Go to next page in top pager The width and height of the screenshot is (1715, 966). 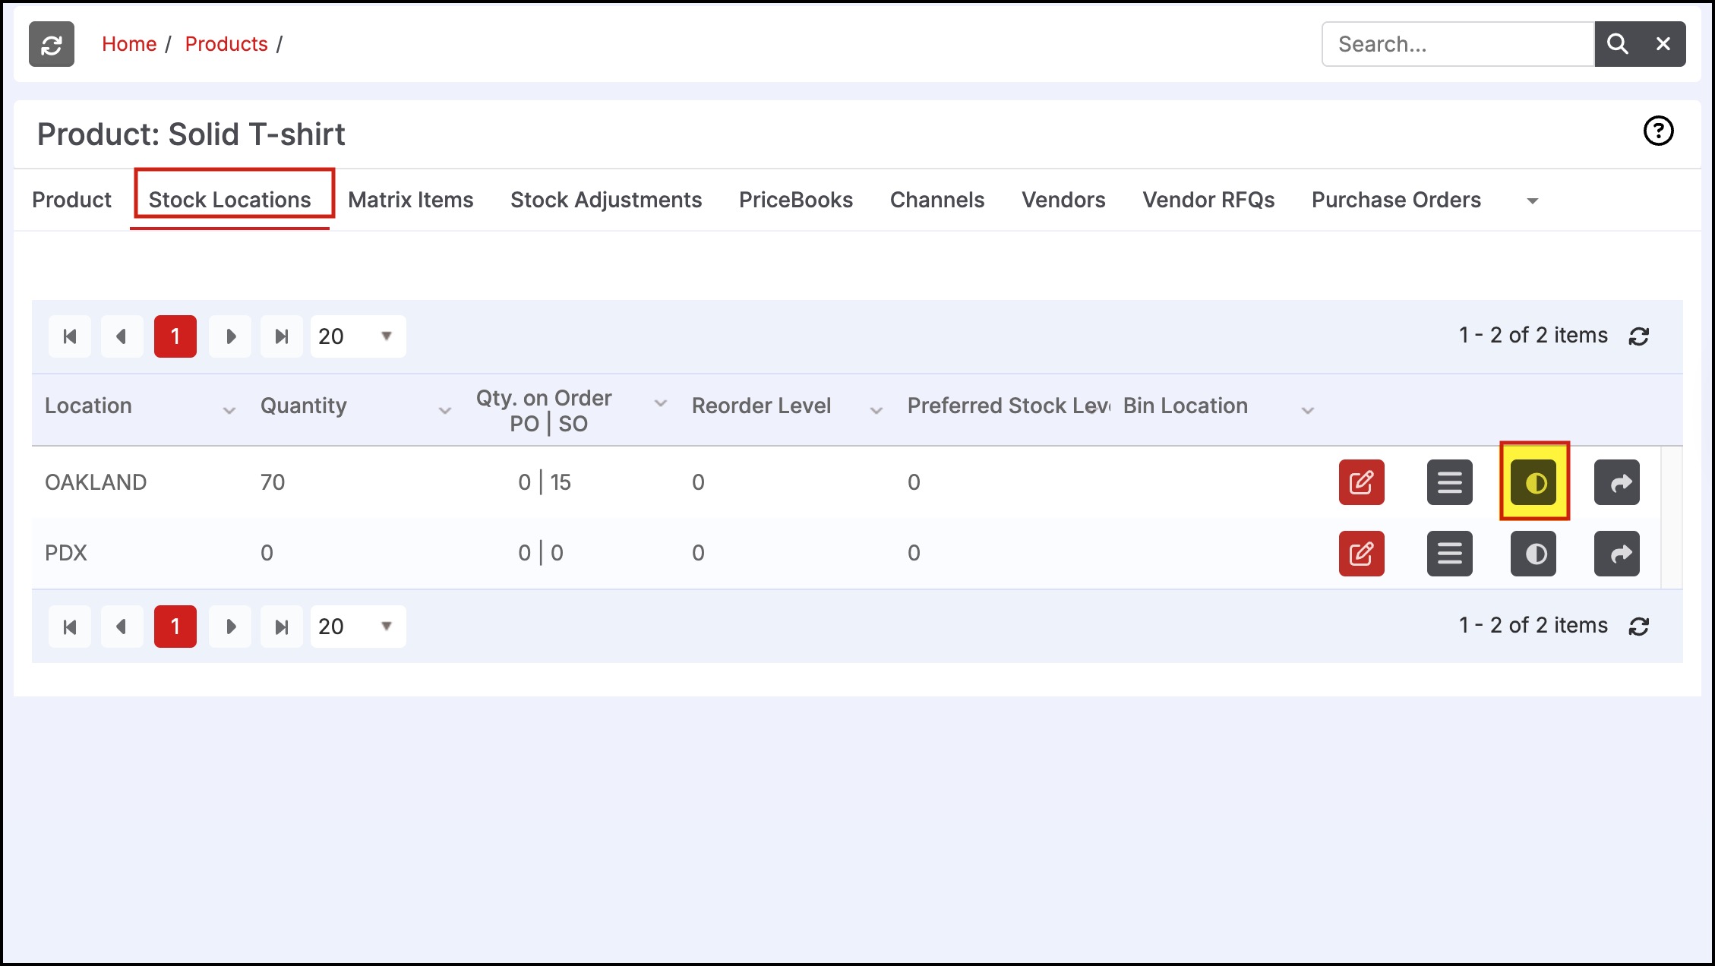point(230,336)
